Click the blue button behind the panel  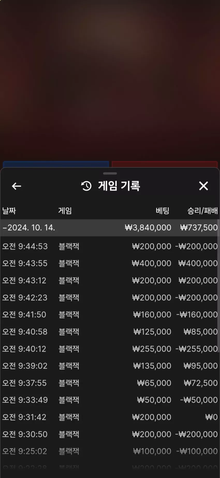pyautogui.click(x=56, y=164)
